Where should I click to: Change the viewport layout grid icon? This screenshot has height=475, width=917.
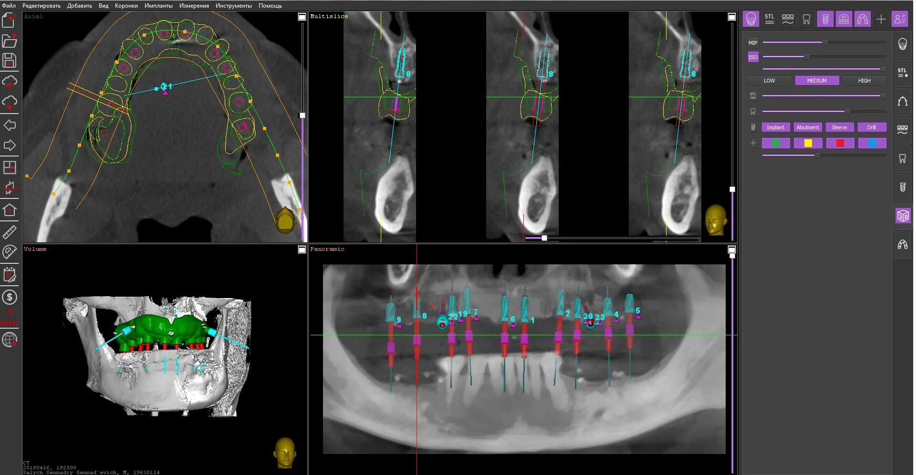click(10, 167)
